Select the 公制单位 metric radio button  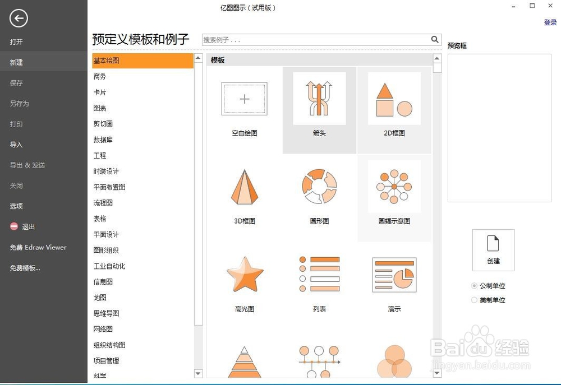(x=475, y=286)
